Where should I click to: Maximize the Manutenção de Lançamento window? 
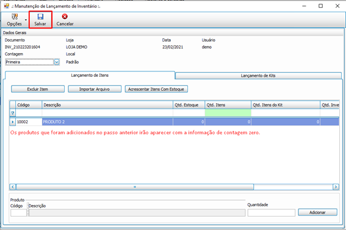coord(320,6)
